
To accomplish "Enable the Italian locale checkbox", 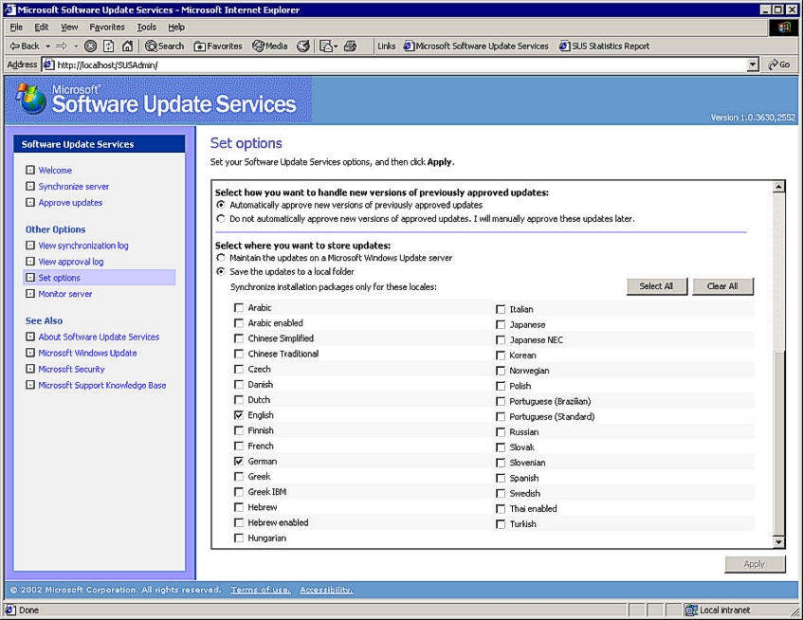I will (x=501, y=309).
